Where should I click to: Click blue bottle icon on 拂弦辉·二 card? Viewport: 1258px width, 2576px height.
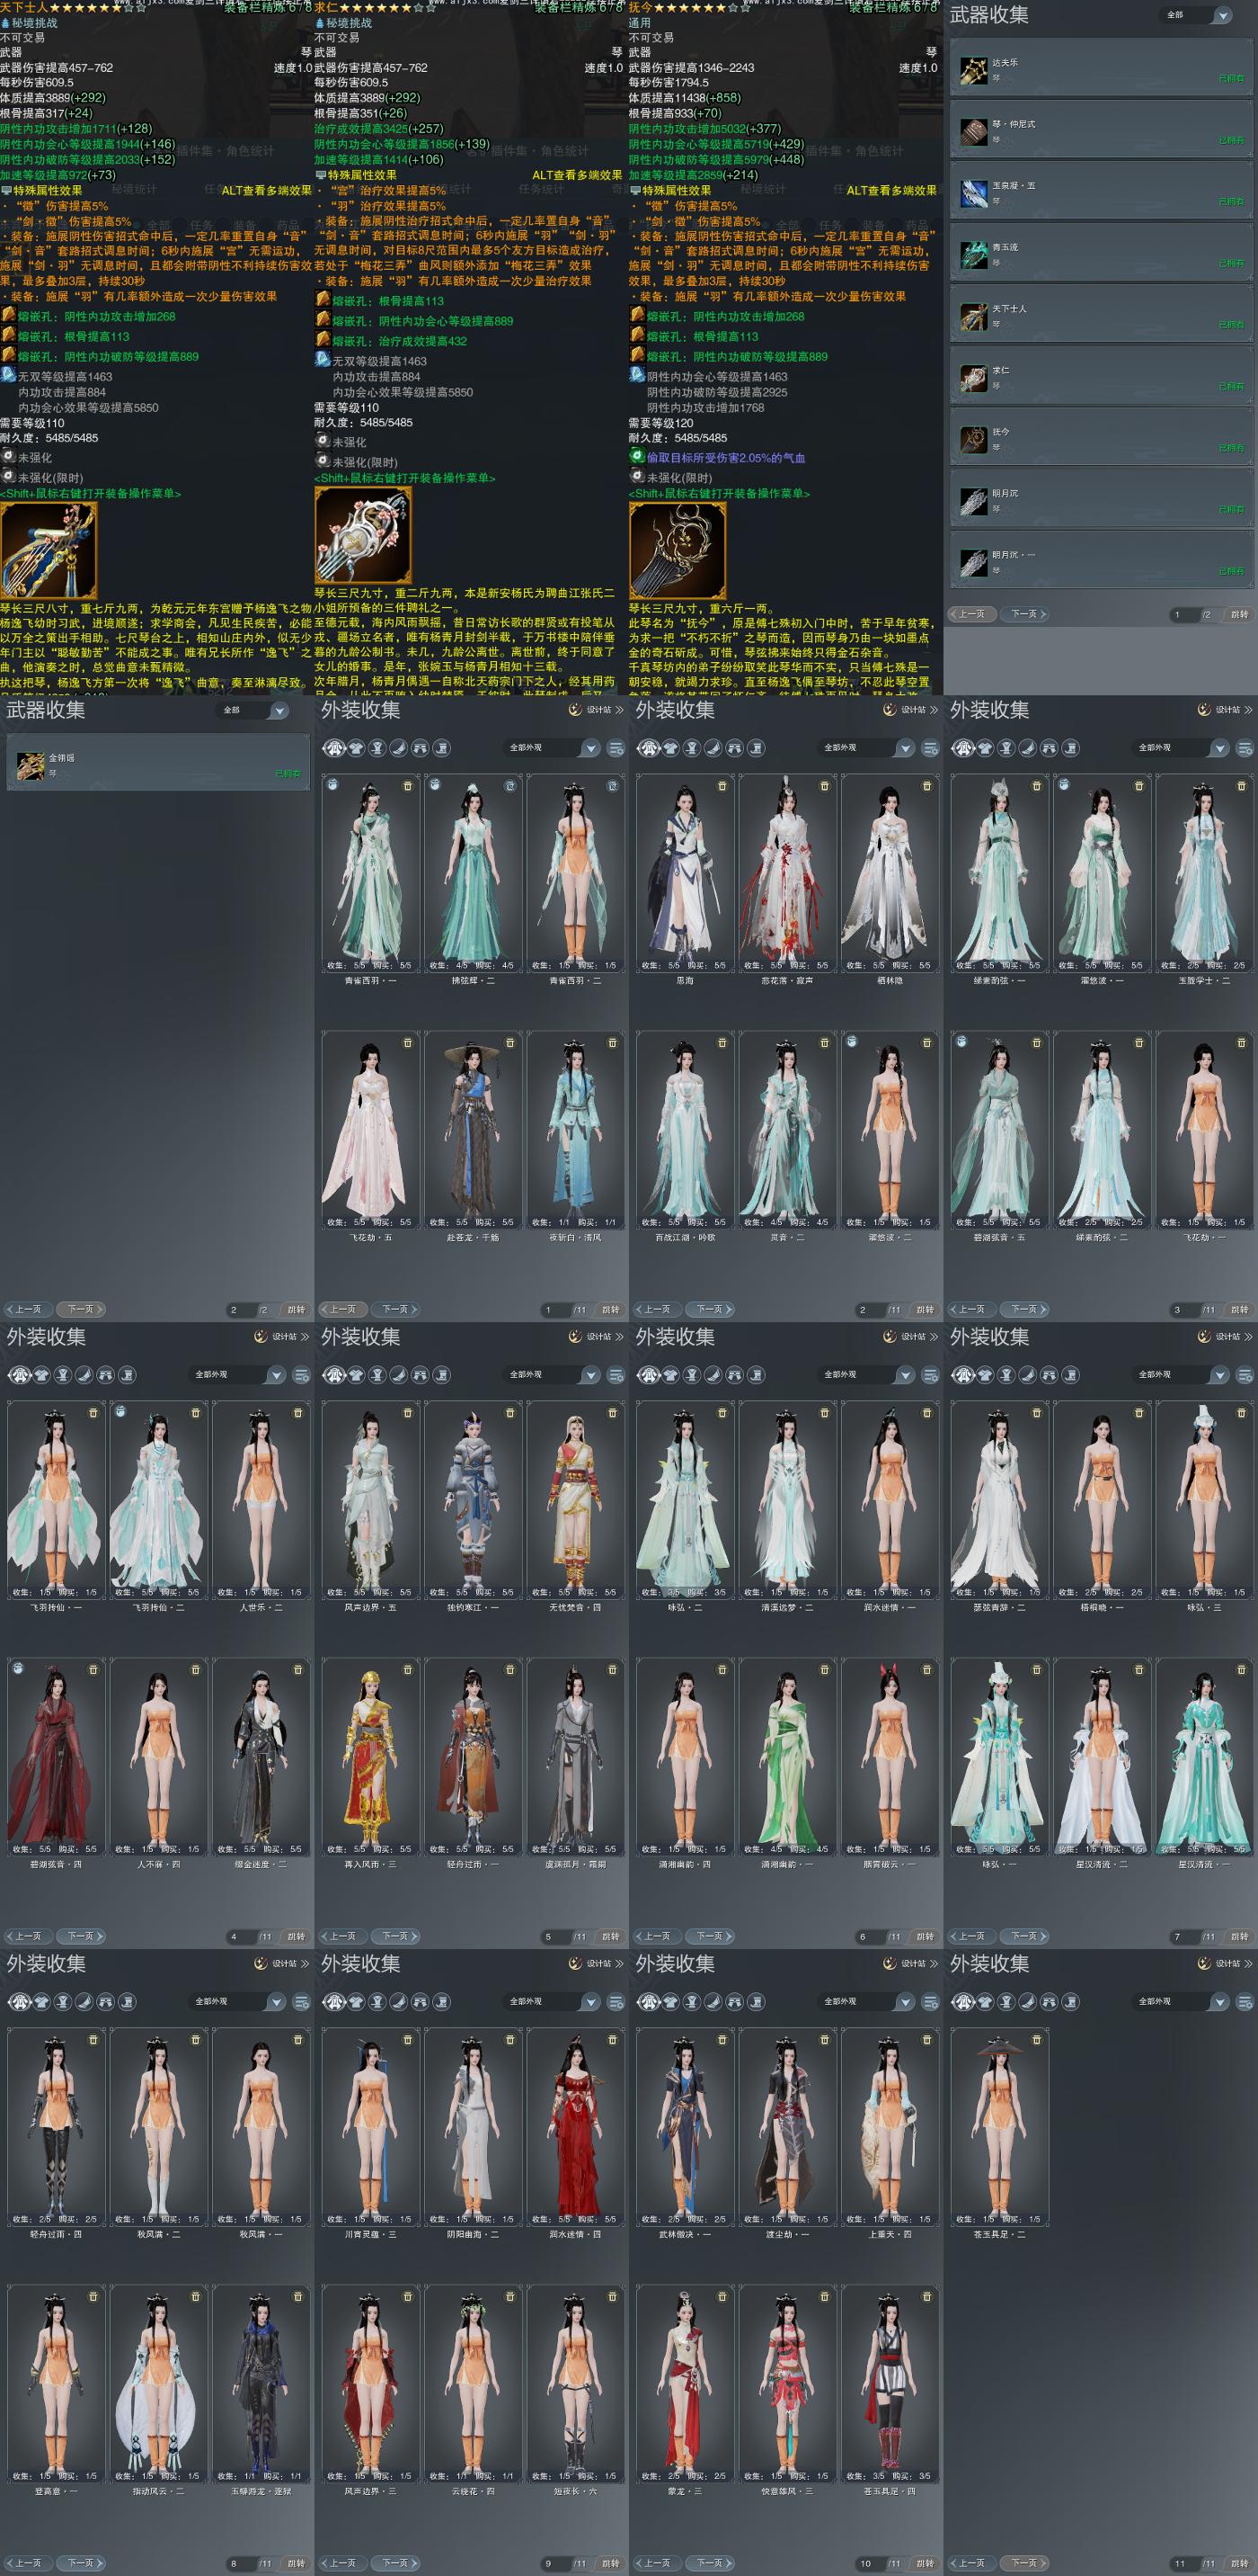(x=434, y=785)
